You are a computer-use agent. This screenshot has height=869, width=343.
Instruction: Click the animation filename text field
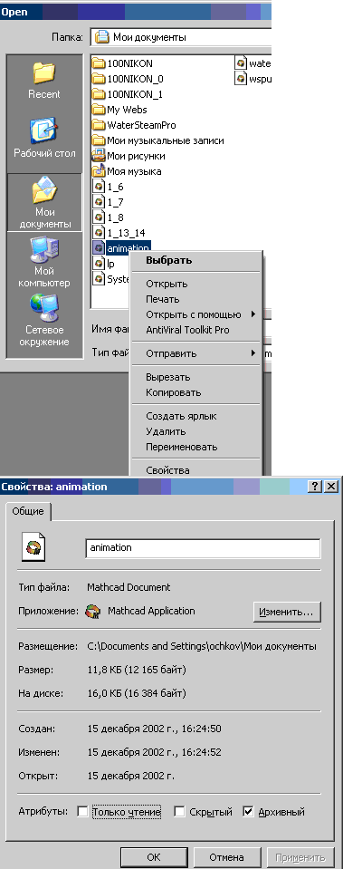click(x=203, y=548)
